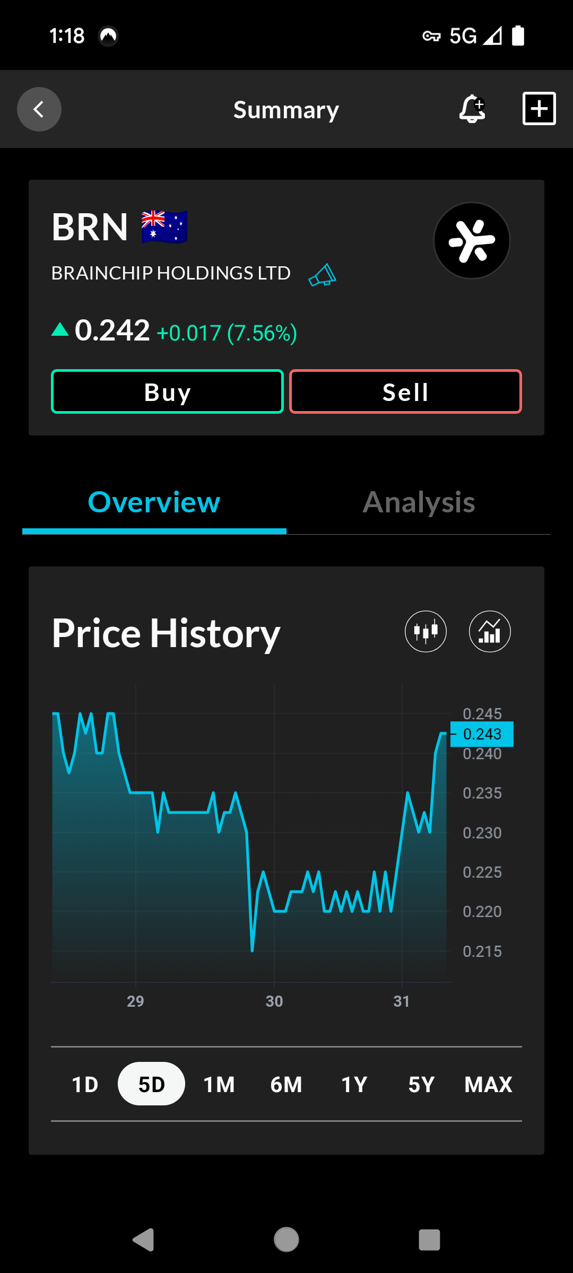The height and width of the screenshot is (1273, 573).
Task: Switch chart to candlestick view
Action: (x=426, y=631)
